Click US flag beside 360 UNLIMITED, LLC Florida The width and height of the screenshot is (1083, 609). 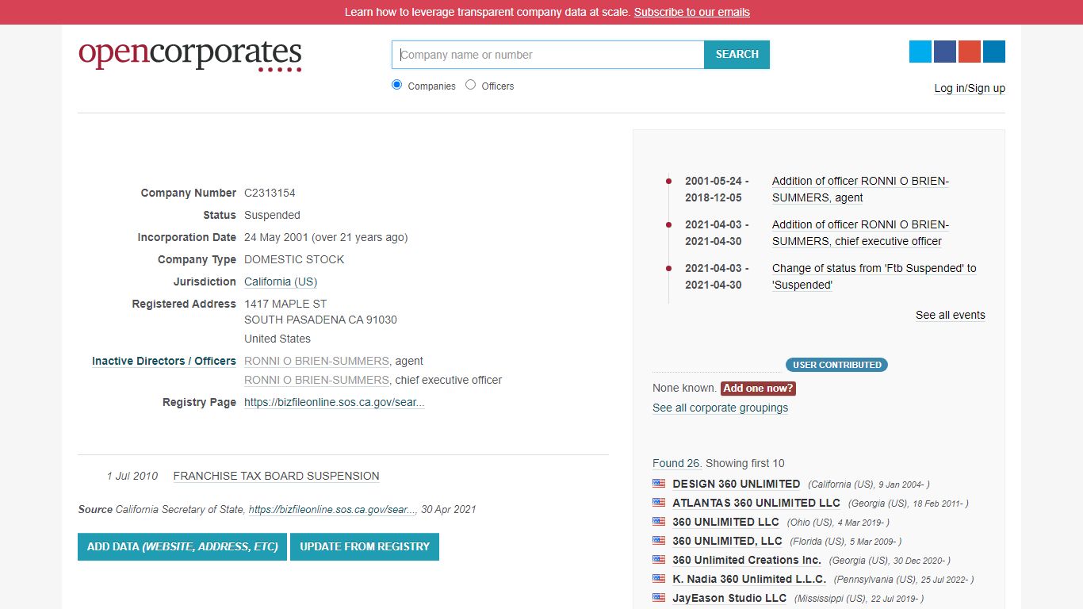click(x=659, y=540)
